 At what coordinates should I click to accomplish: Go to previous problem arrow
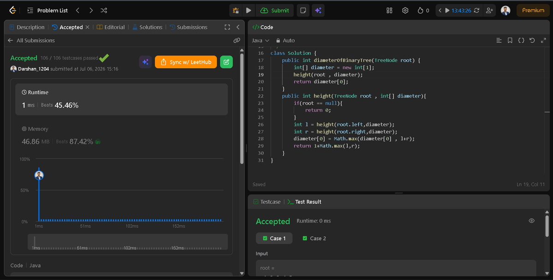point(77,11)
